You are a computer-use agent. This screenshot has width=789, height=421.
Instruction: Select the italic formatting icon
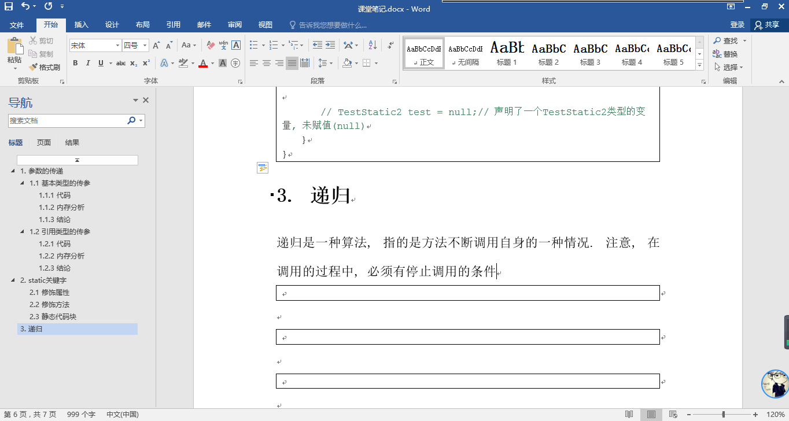(x=87, y=64)
